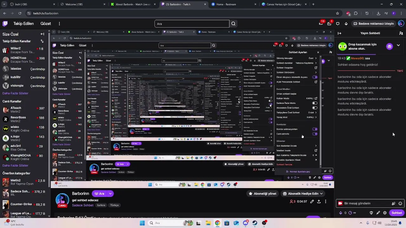Open three-dot menu next to Gözat
Screen dimensions: 406x228
tap(59, 23)
